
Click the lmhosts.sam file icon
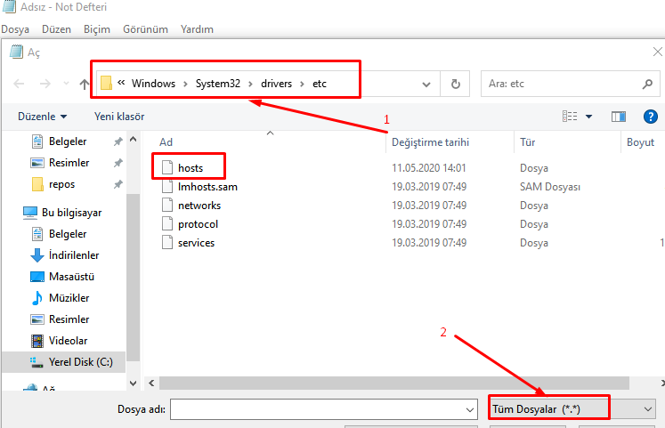[x=167, y=187]
